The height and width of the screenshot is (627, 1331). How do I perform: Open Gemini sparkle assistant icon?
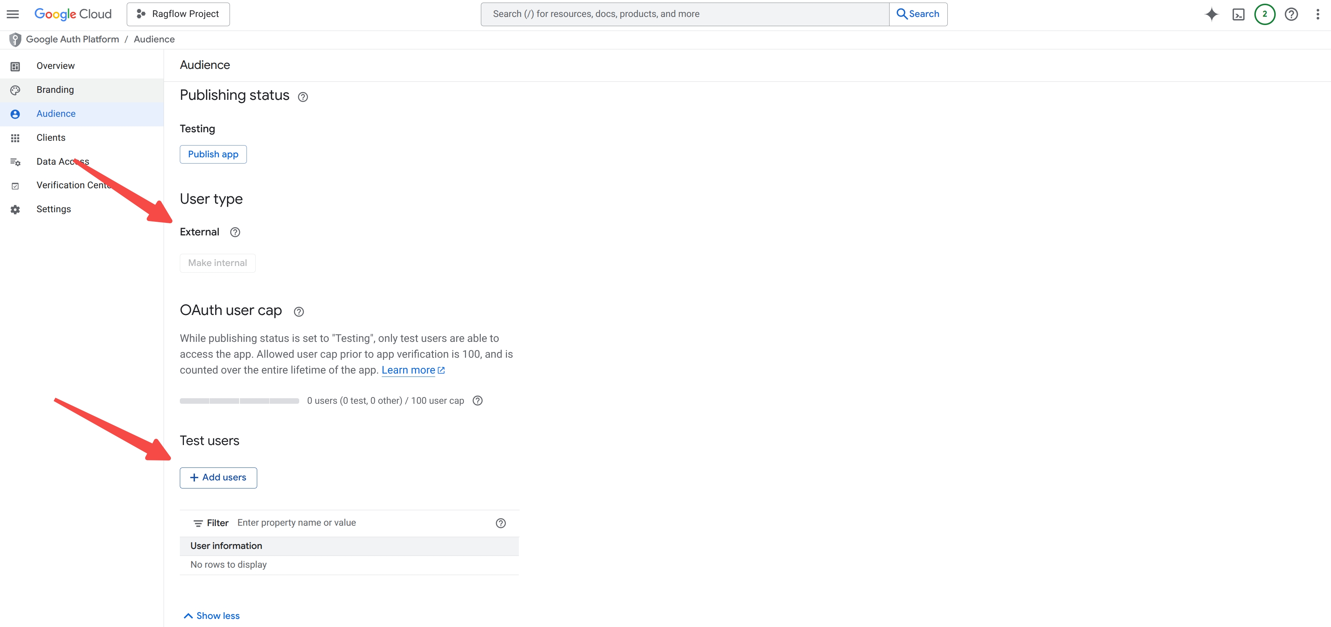click(1212, 14)
